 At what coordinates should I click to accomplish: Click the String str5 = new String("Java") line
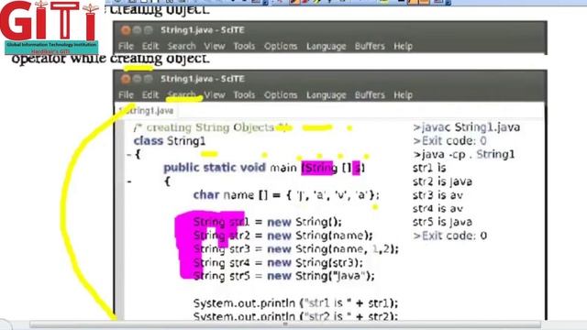283,276
